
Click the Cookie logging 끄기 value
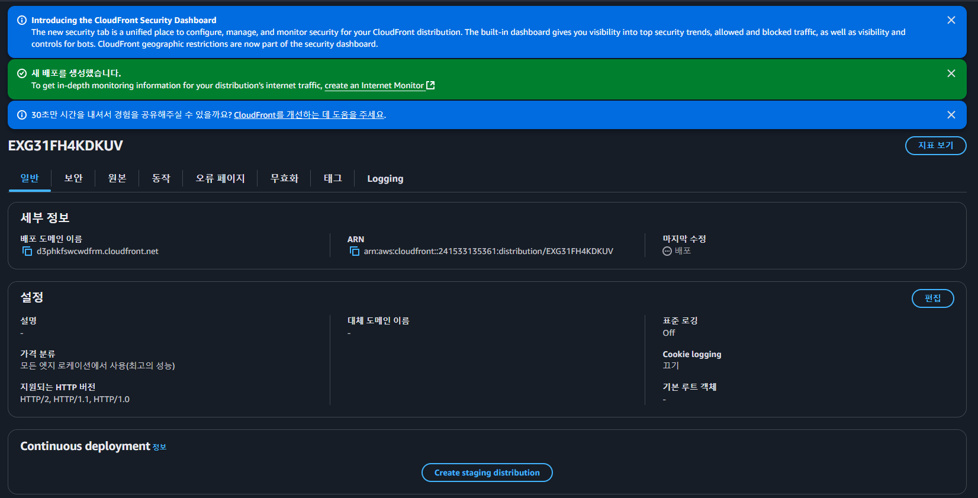pos(671,366)
